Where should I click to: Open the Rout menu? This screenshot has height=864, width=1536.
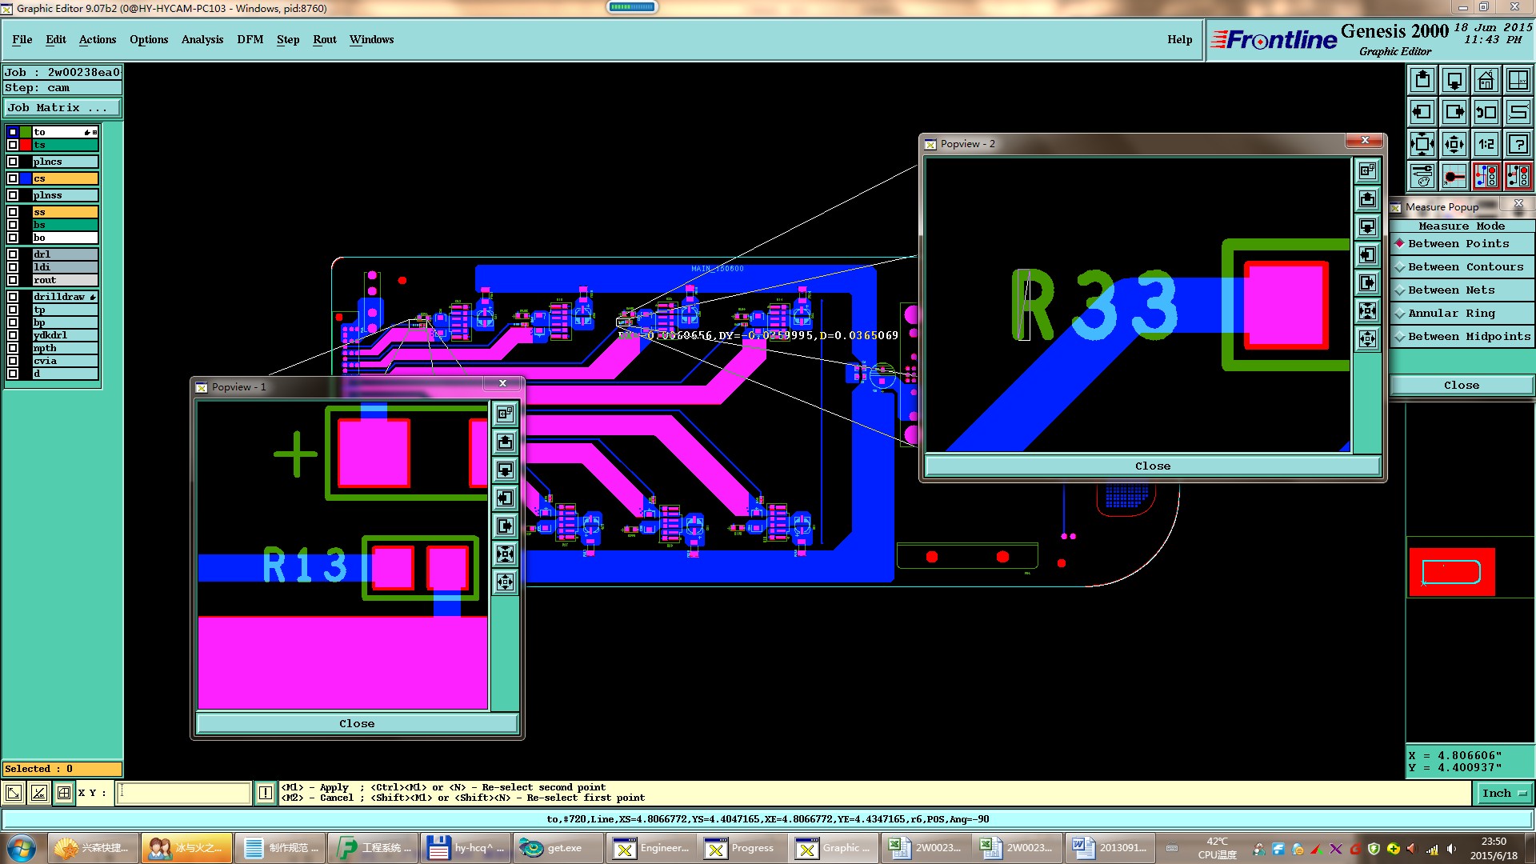pyautogui.click(x=325, y=39)
